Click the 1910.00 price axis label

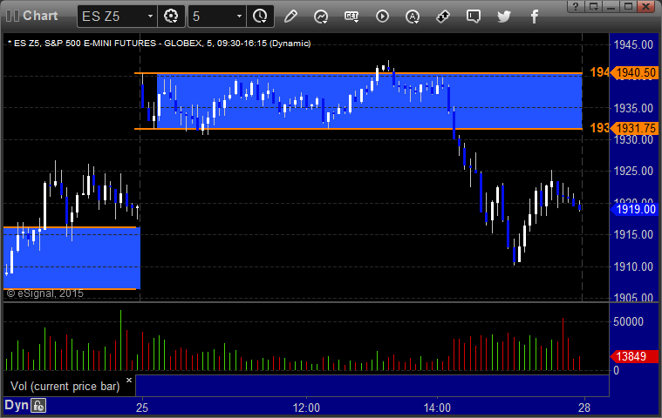click(x=633, y=266)
